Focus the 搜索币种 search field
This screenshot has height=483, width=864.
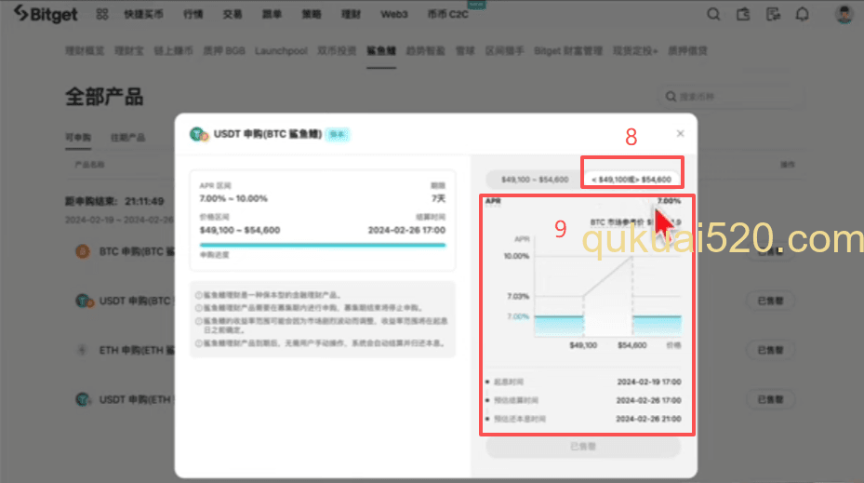732,97
